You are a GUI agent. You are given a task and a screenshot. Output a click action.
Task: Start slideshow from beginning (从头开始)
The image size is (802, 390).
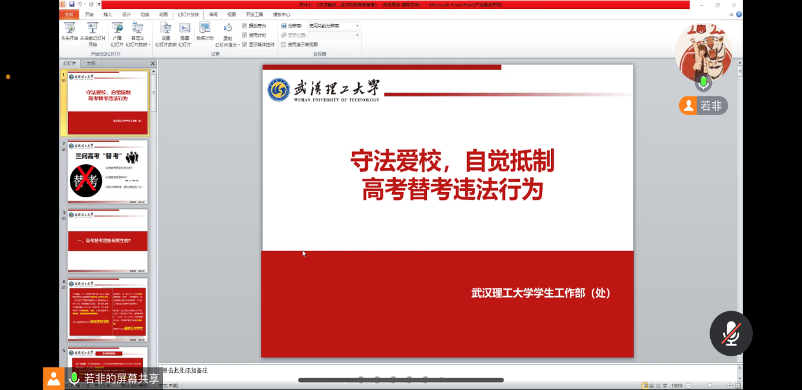[x=69, y=33]
